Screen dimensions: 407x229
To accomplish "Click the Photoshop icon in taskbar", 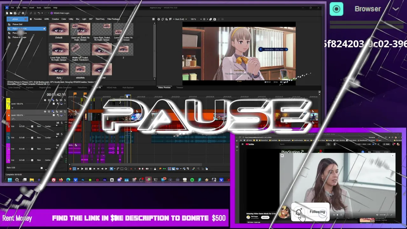I will click(83, 180).
